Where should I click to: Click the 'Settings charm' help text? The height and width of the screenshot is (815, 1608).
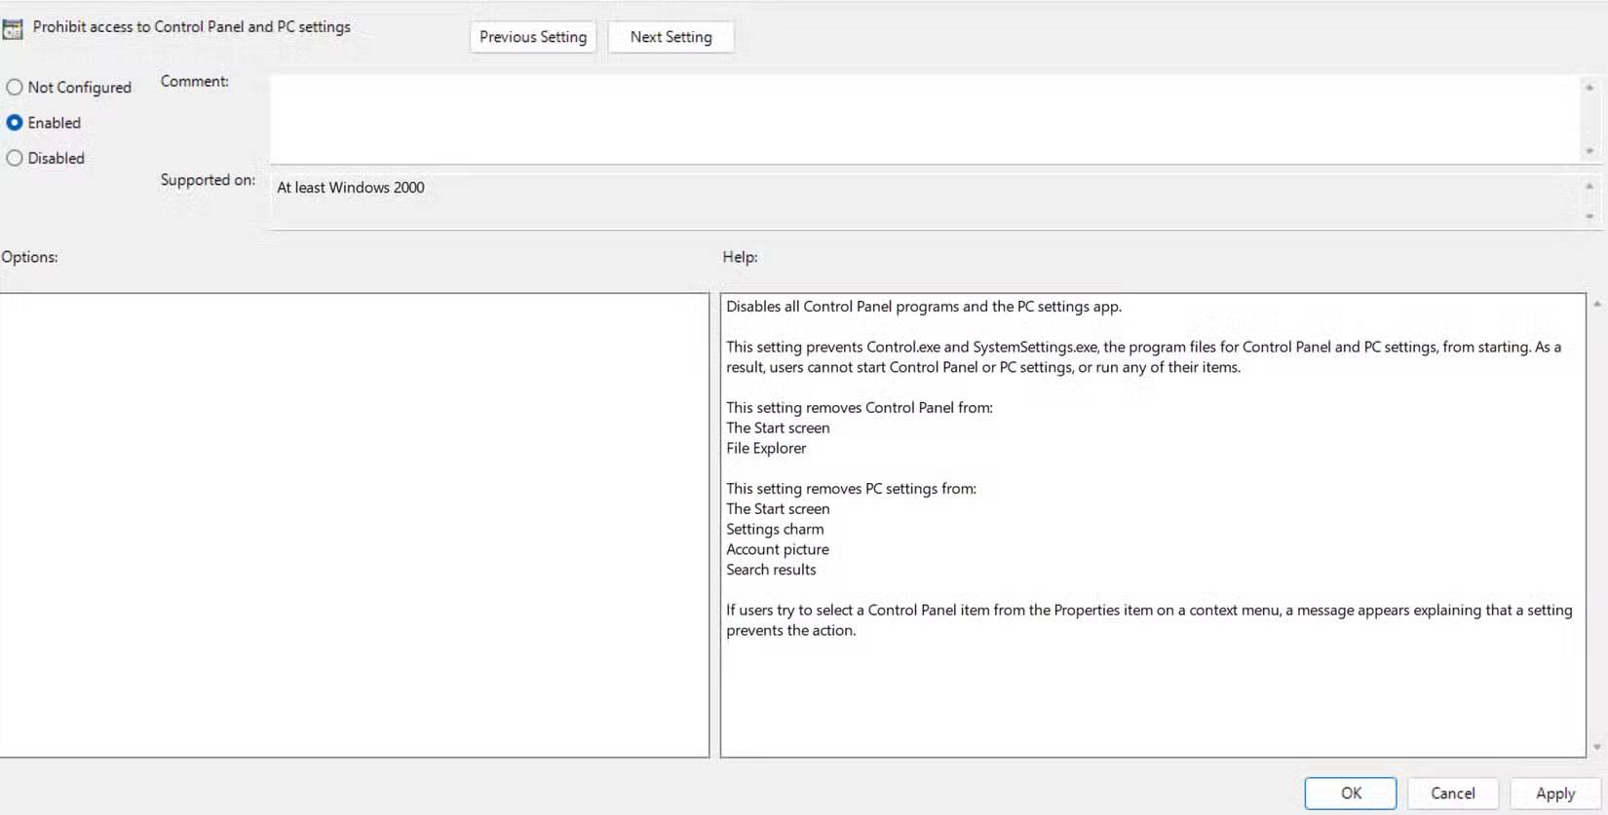(x=775, y=530)
